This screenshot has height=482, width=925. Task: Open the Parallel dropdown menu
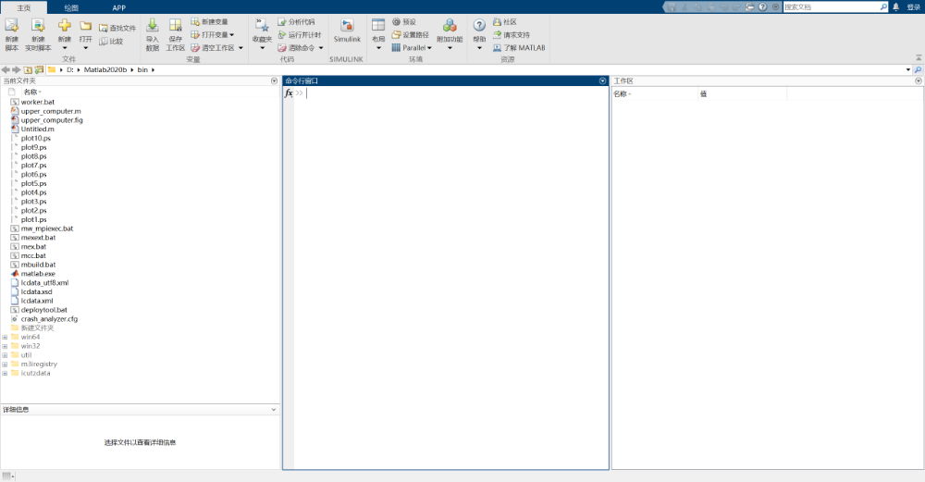pos(412,48)
